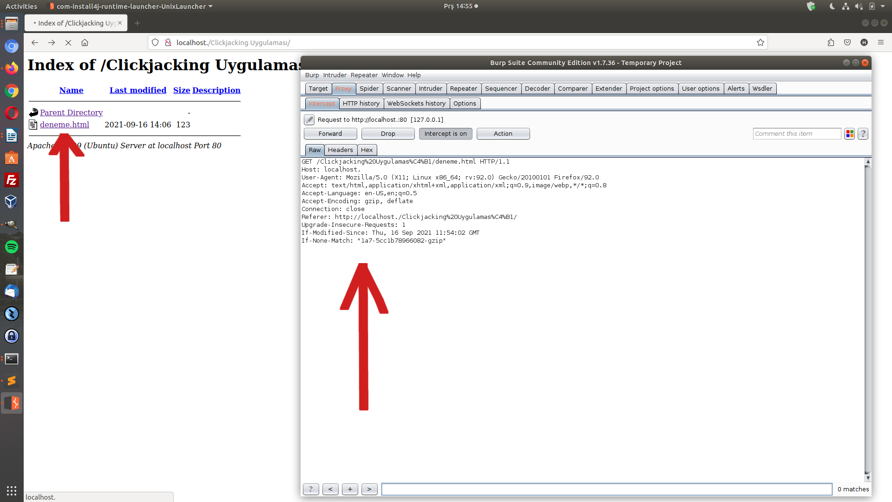
Task: Switch to the Extender tab
Action: 609,89
